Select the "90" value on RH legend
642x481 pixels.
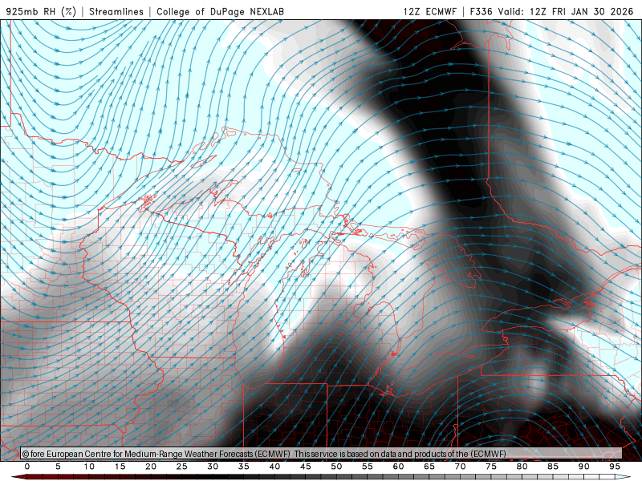(584, 467)
